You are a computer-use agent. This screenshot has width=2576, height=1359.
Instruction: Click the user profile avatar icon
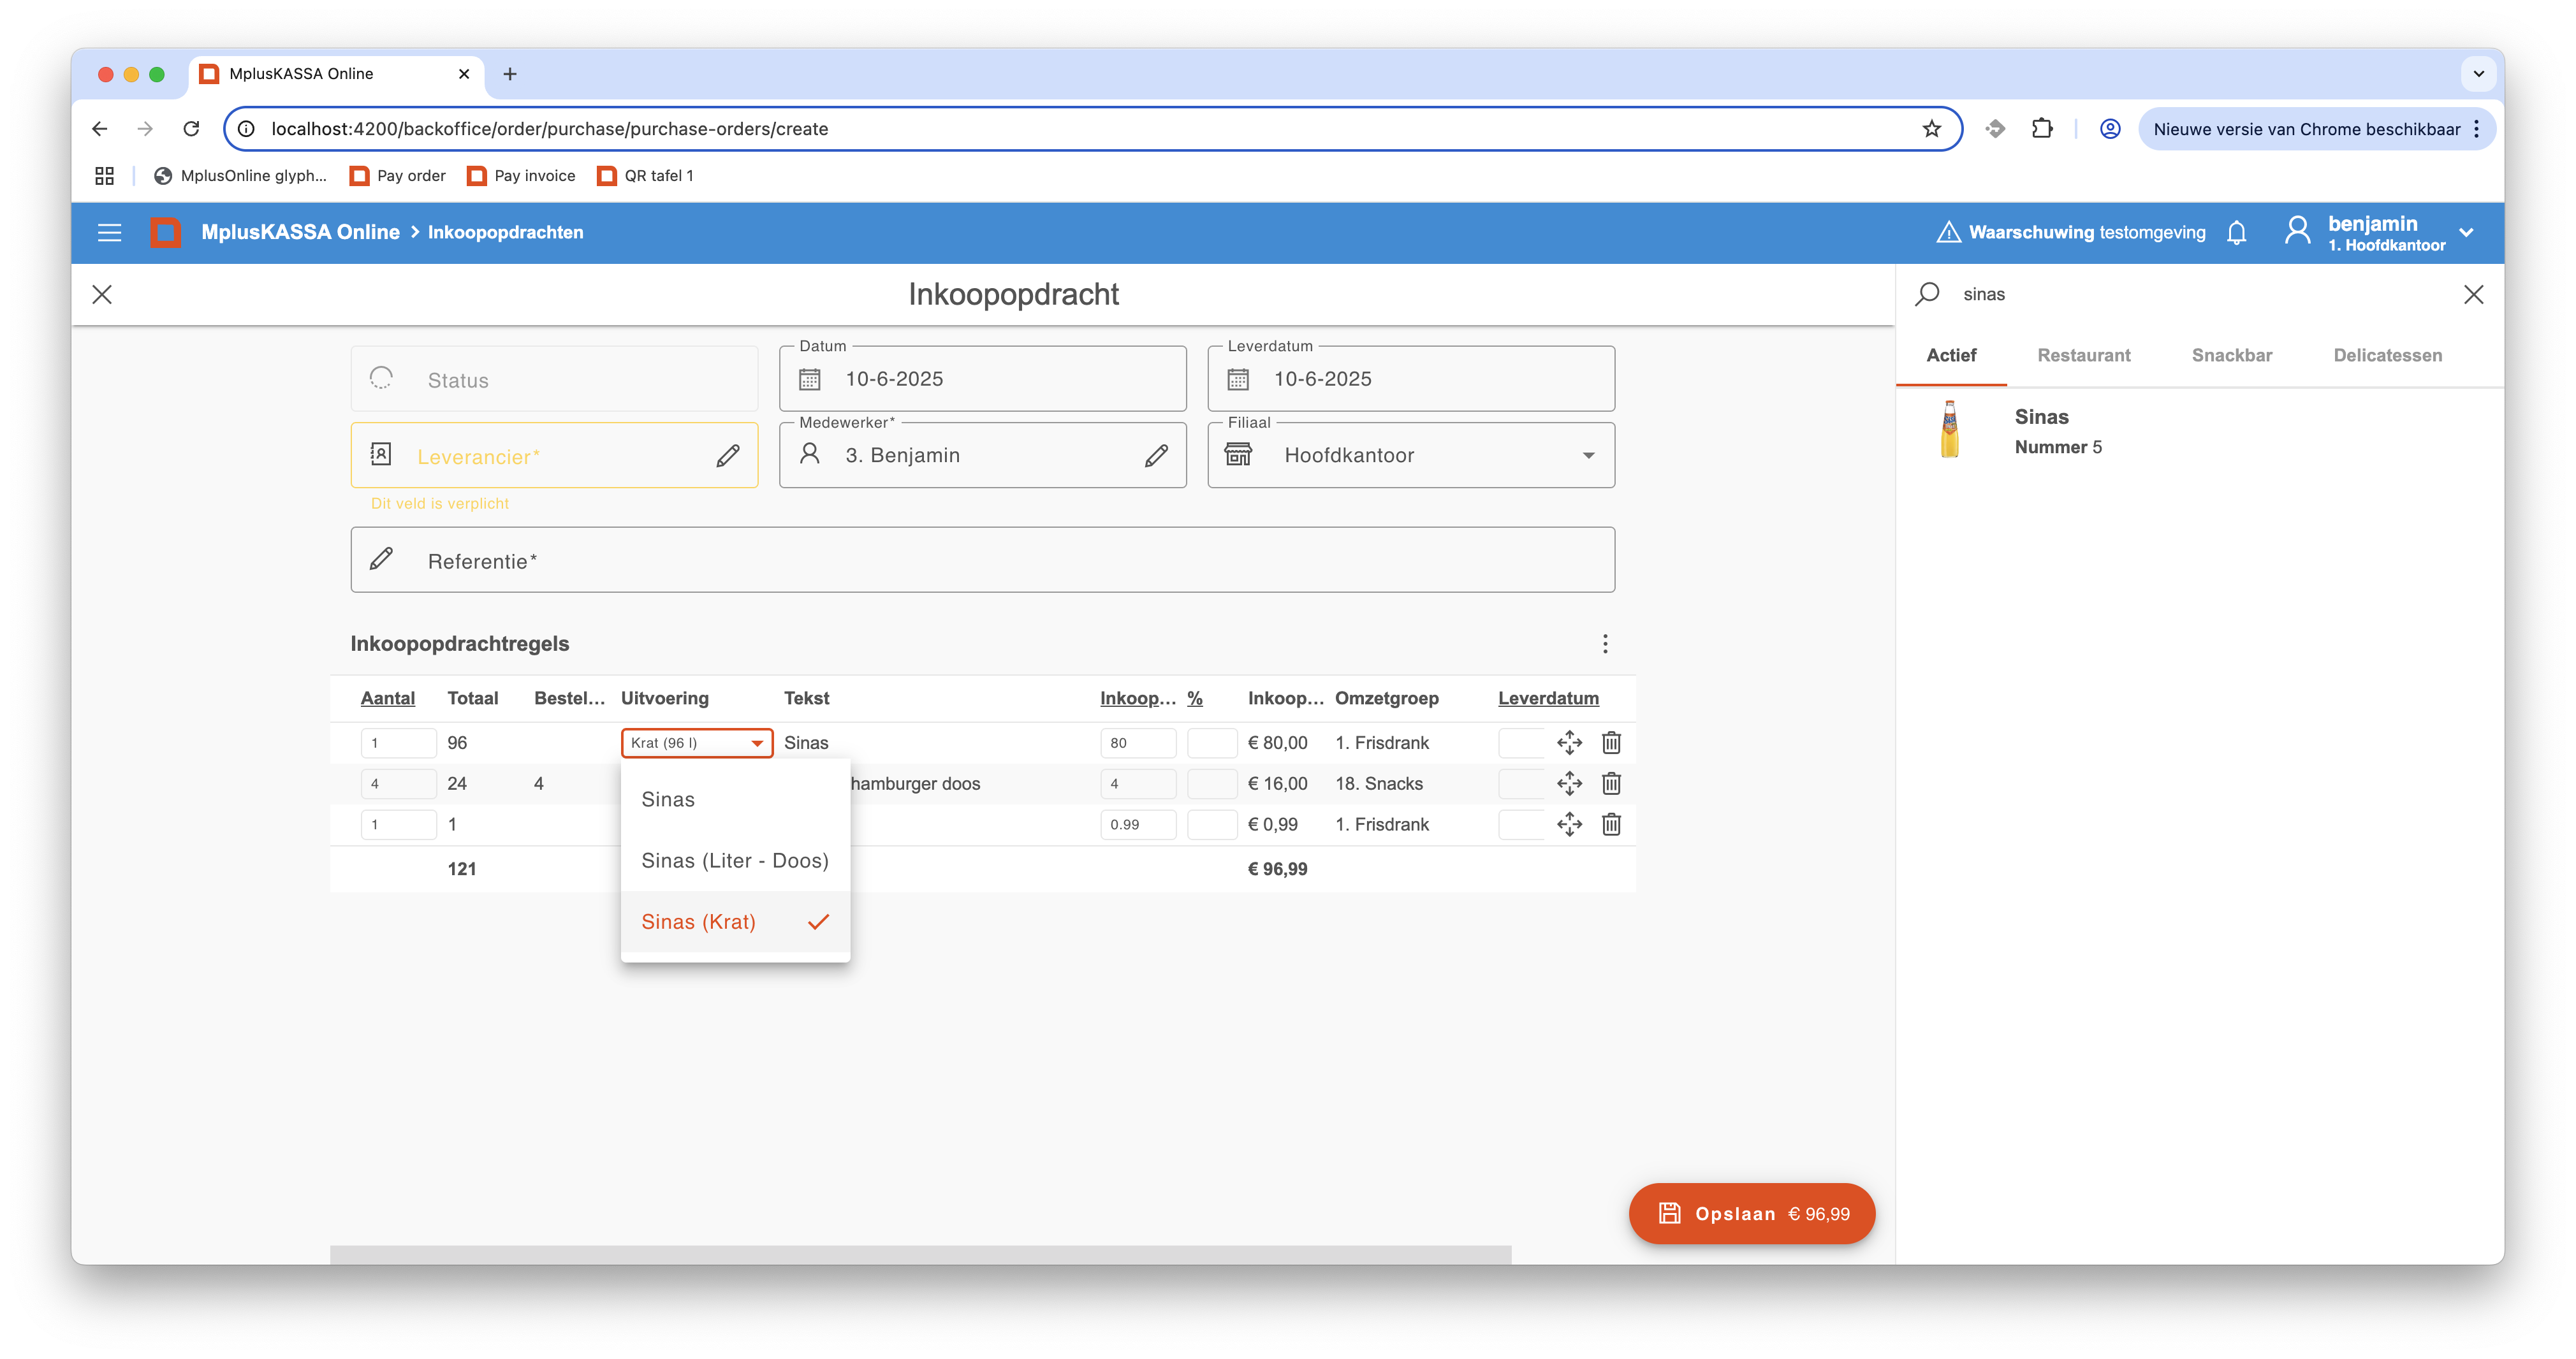coord(2297,232)
